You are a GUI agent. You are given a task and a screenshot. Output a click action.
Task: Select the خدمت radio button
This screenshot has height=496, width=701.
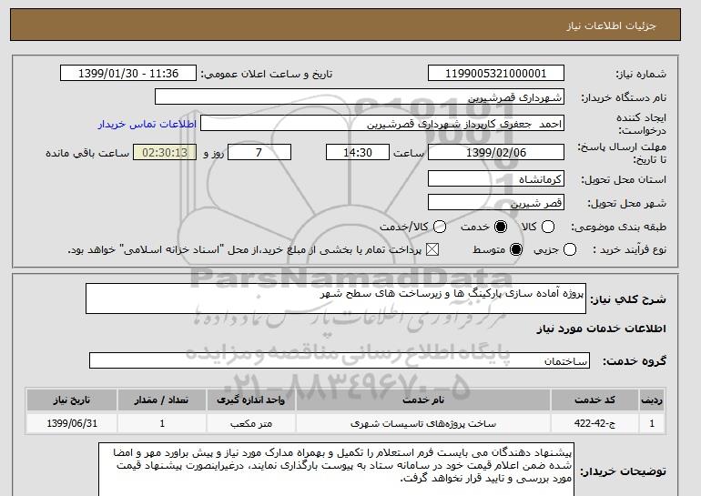[x=501, y=227]
